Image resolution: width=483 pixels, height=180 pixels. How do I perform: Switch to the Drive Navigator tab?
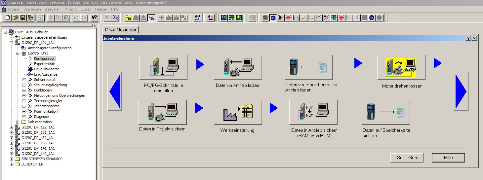pyautogui.click(x=120, y=30)
